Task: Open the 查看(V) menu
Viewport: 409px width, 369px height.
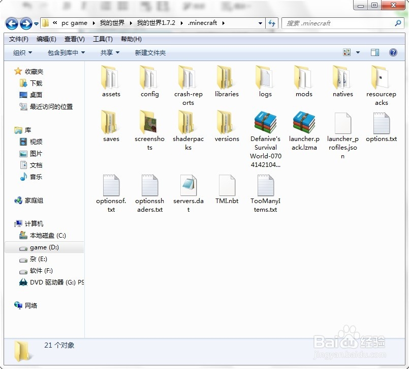Action: (x=74, y=39)
